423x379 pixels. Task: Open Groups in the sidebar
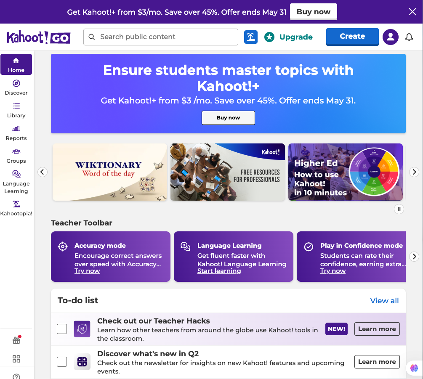(16, 156)
